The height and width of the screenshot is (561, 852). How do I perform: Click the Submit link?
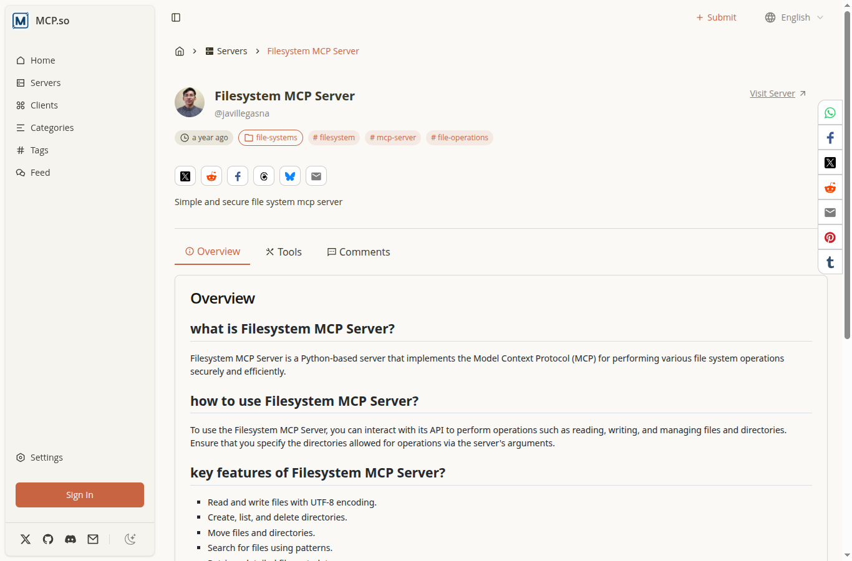click(x=716, y=17)
